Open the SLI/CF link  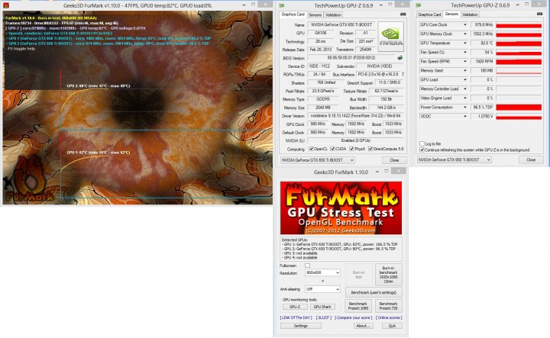click(x=323, y=317)
